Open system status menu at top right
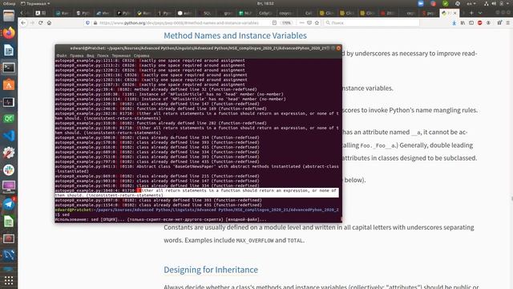This screenshot has width=513, height=289. point(497,3)
